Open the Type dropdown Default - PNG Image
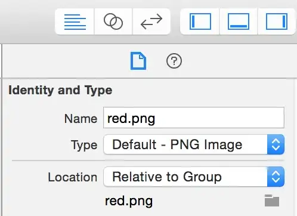Viewport: 297px width, 216px height. point(194,144)
